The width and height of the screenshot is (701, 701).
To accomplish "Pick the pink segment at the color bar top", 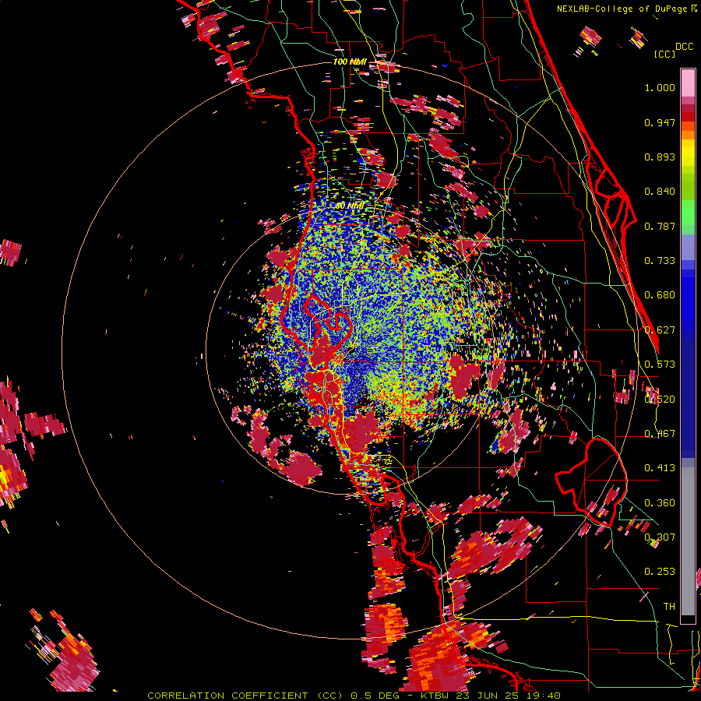I will 688,83.
